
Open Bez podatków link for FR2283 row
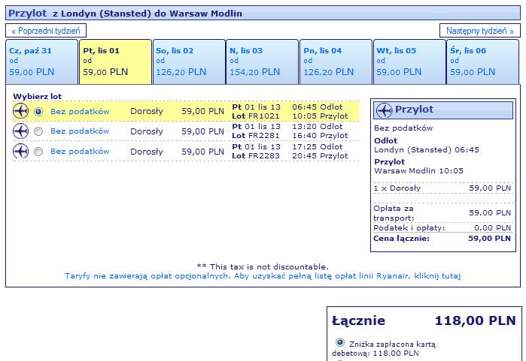coord(80,151)
